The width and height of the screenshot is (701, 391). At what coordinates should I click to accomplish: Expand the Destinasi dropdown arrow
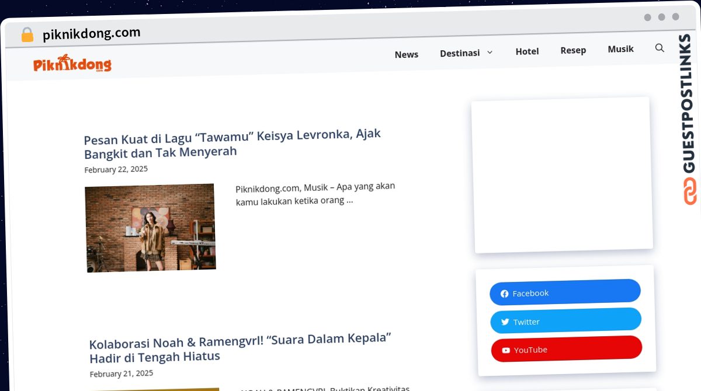pos(490,53)
